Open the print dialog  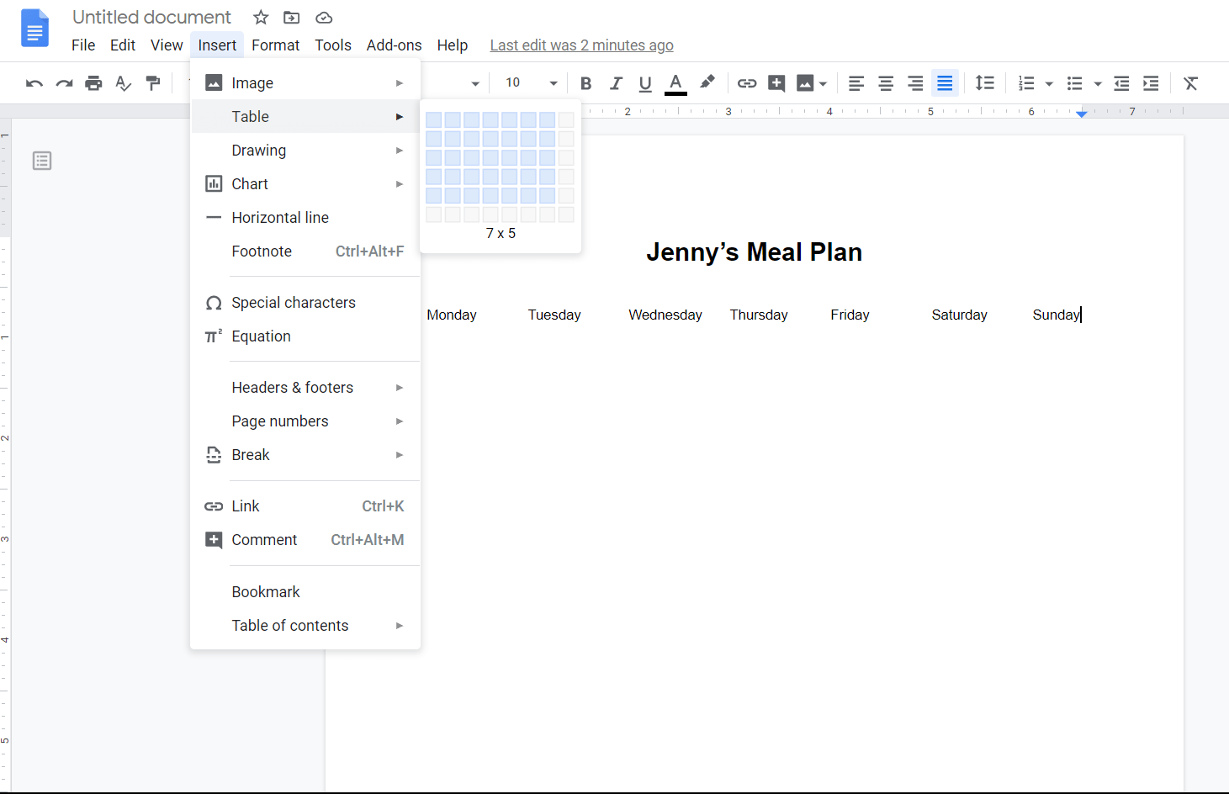pos(93,82)
